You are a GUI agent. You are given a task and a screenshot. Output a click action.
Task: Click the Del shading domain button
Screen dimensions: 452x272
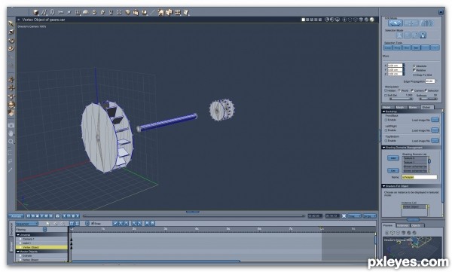[x=393, y=170]
